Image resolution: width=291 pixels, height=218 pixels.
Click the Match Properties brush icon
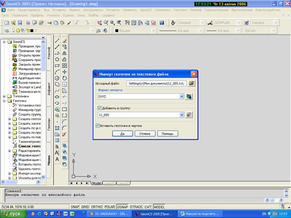pyautogui.click(x=69, y=23)
